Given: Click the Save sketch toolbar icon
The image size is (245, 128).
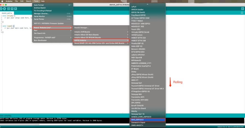Looking at the screenshot, I should (16, 9).
